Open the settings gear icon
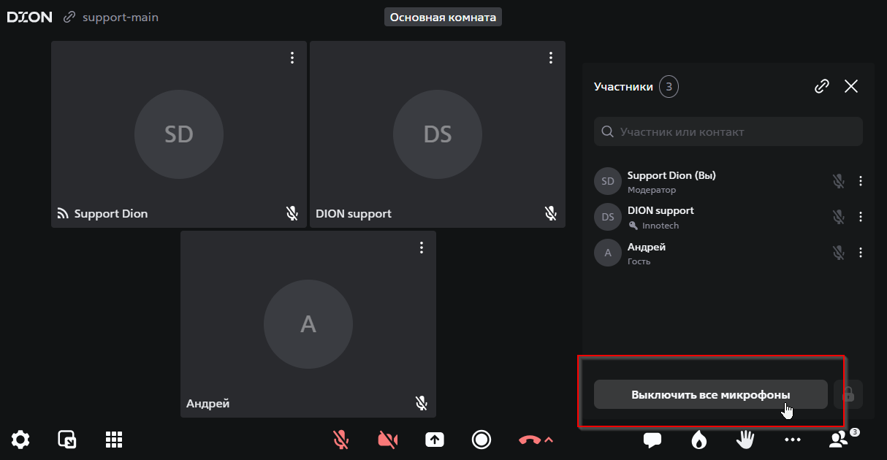This screenshot has width=887, height=460. pyautogui.click(x=20, y=440)
